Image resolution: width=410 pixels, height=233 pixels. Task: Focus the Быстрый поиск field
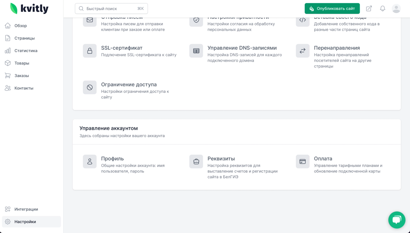(111, 9)
